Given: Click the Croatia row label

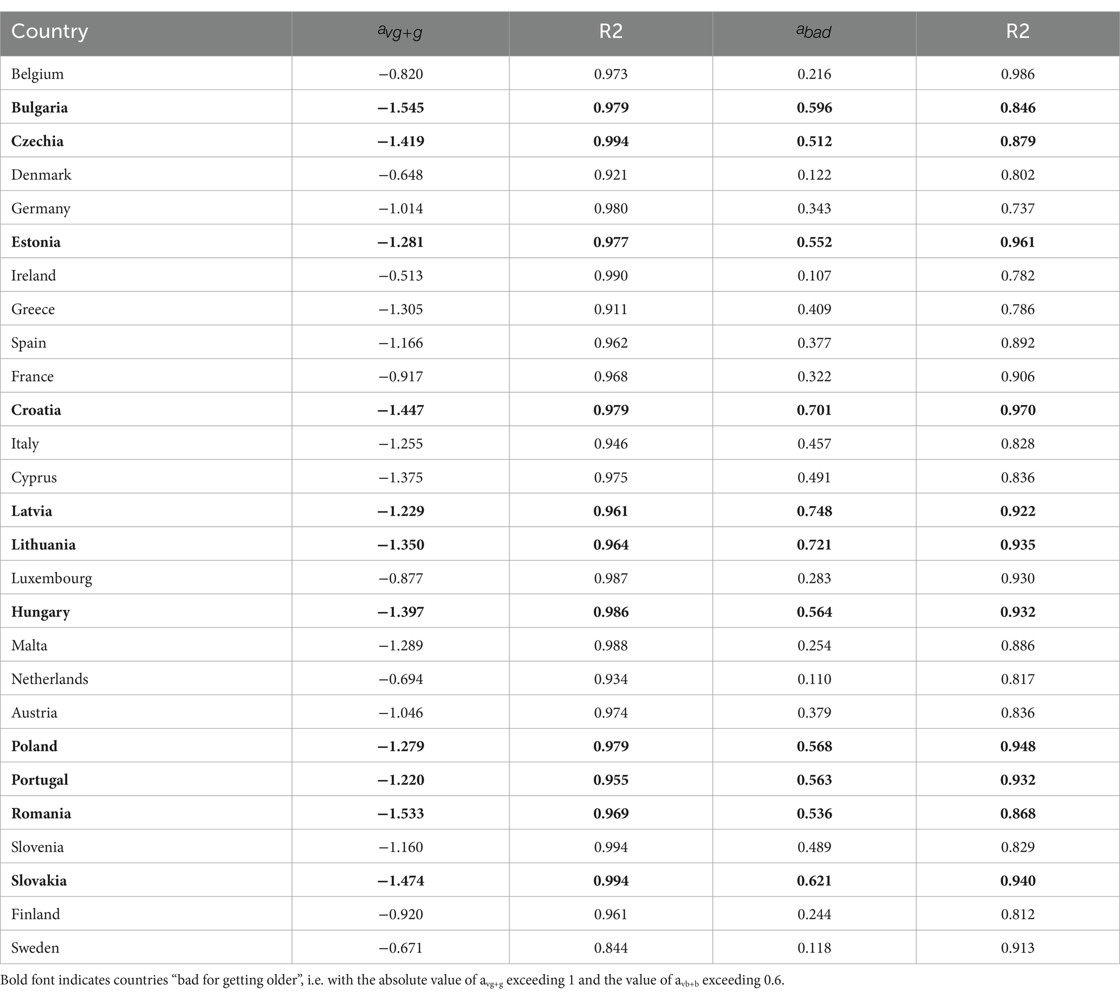Looking at the screenshot, I should [x=36, y=410].
